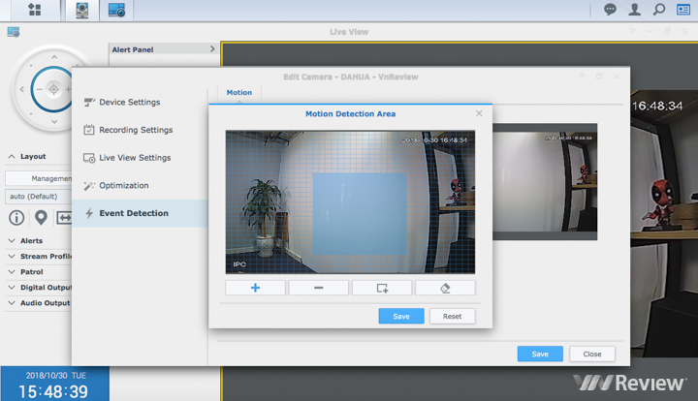Open the auto (Default) layout dropdown
Viewport: 698px width, 401px height.
point(39,197)
